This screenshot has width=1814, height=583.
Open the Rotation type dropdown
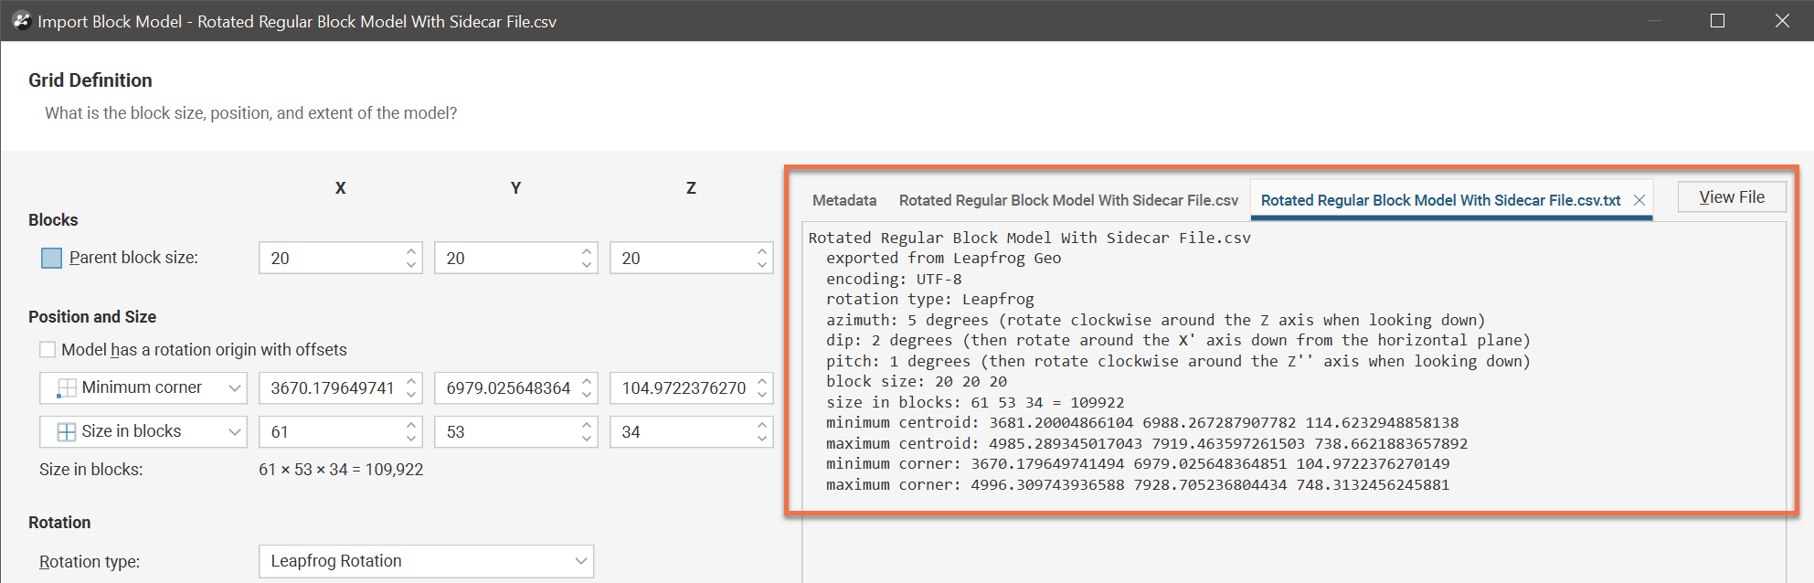[580, 561]
